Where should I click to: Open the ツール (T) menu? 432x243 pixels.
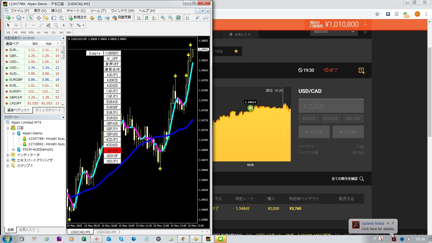tap(98, 11)
